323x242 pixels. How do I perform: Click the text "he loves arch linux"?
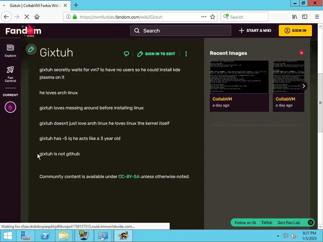click(58, 93)
